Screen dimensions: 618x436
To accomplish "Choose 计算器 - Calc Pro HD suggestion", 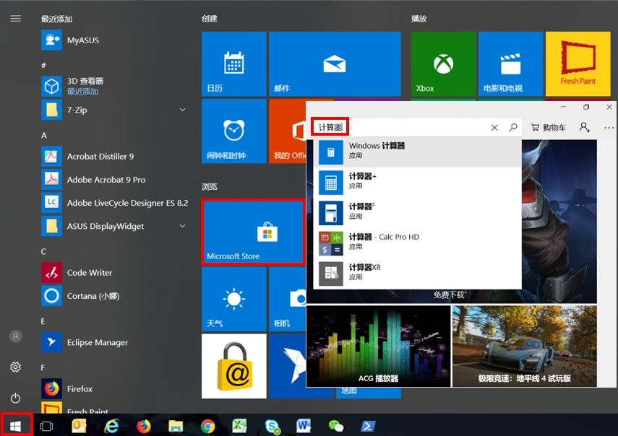I will tap(418, 242).
